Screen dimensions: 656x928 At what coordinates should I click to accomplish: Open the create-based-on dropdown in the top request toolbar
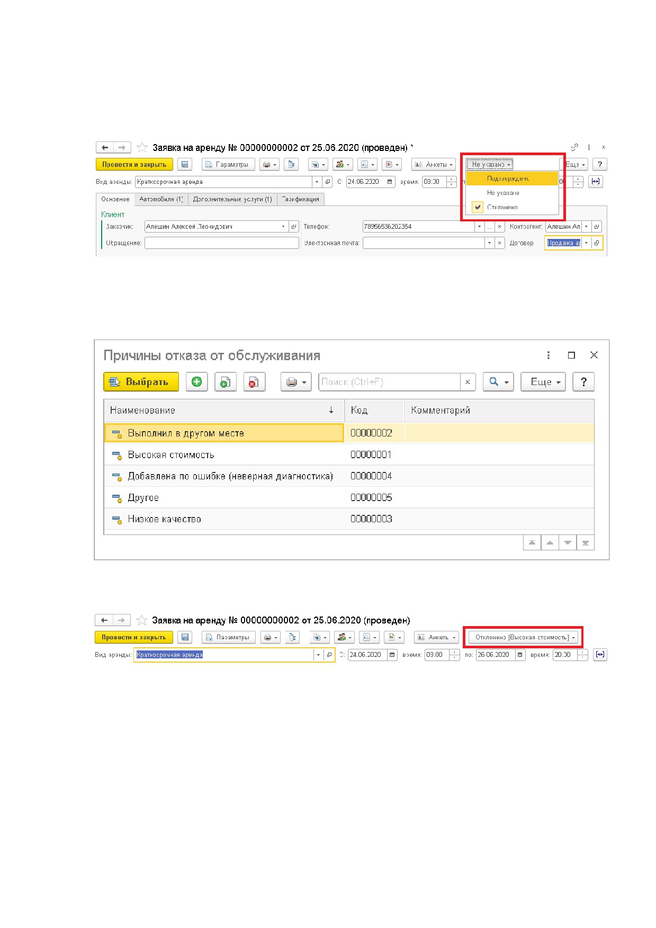click(318, 165)
